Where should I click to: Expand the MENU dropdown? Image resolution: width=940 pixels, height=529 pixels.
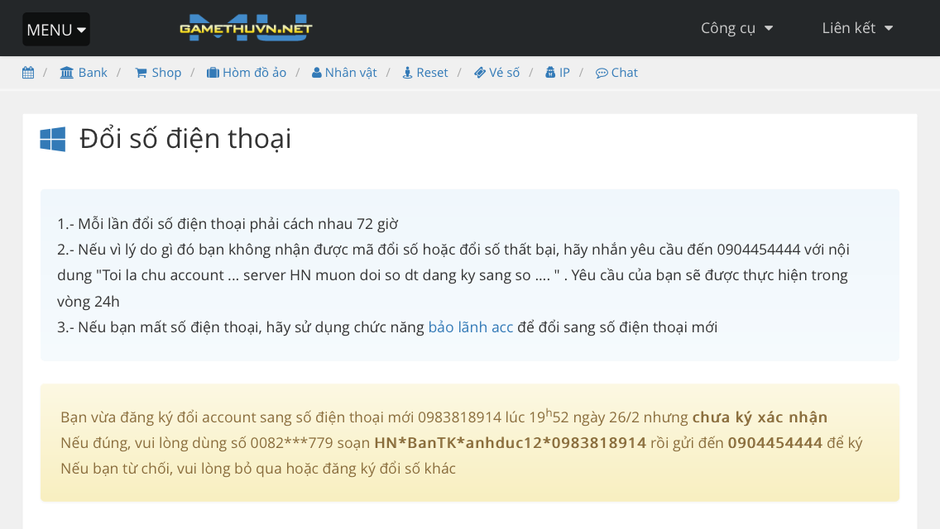pos(55,29)
